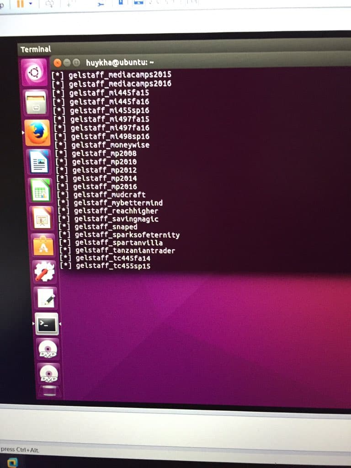The image size is (351, 468).
Task: Click the text gelstaff_mp2012
Action: coord(105,170)
